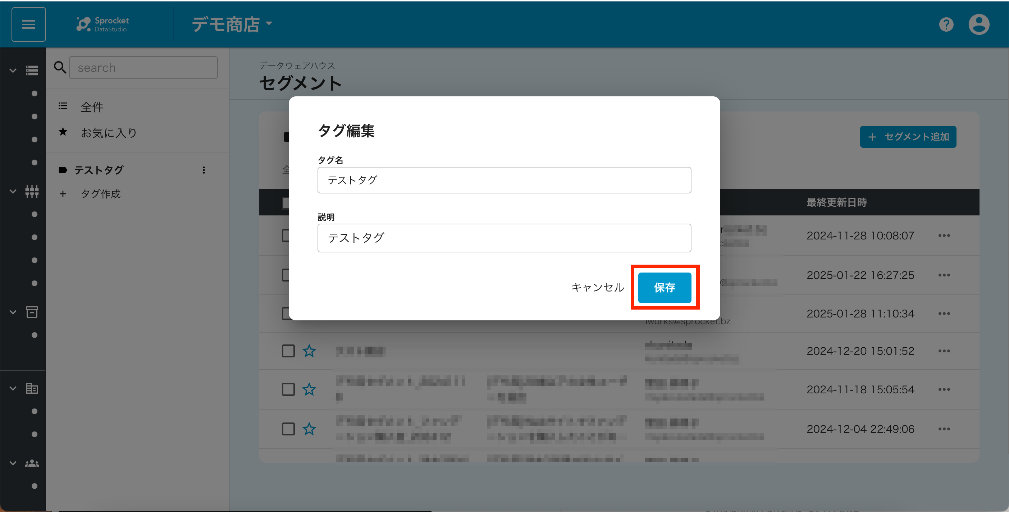Check the segment row dated 2024-11-18 15:05:54
The image size is (1009, 512).
pos(288,389)
